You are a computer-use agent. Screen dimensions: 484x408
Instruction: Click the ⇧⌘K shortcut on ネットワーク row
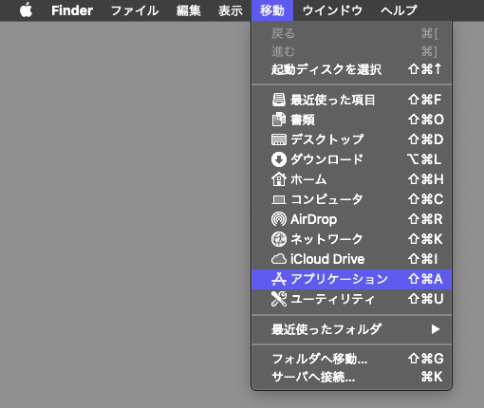(x=425, y=239)
